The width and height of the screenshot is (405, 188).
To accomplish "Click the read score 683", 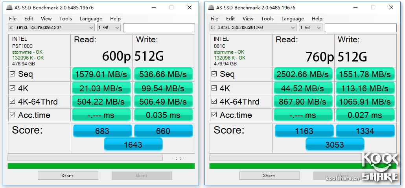I will coord(102,131).
